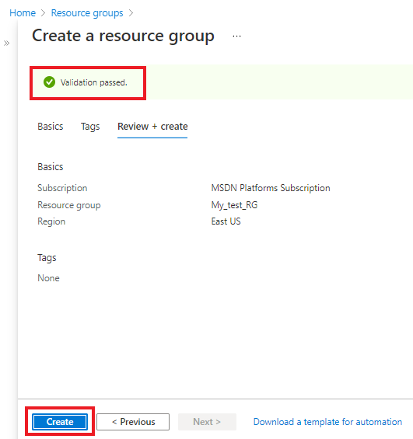
Task: Select the MSDN Platforms Subscription value
Action: (271, 188)
